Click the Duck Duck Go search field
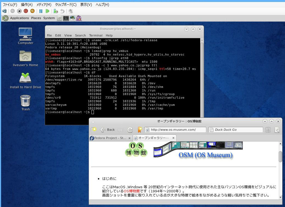This screenshot has height=207, width=285. [236, 130]
